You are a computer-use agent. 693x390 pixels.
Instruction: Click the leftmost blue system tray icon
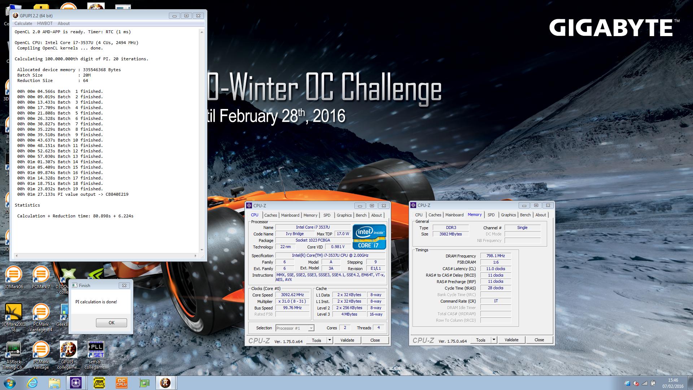[x=627, y=383]
